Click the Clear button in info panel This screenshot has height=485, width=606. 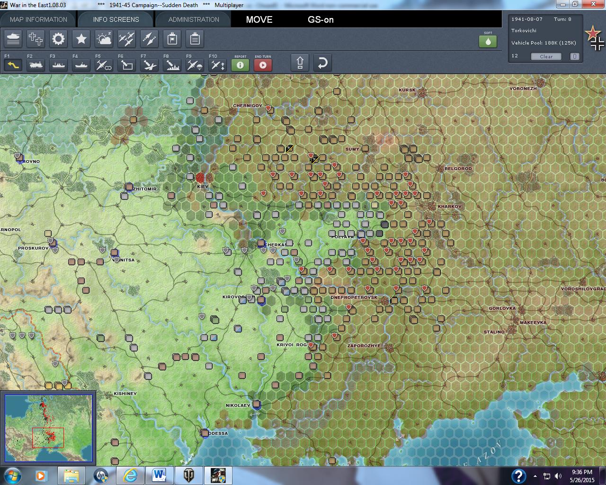[x=546, y=56]
